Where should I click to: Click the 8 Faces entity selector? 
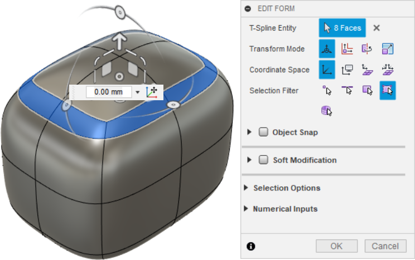coord(342,28)
